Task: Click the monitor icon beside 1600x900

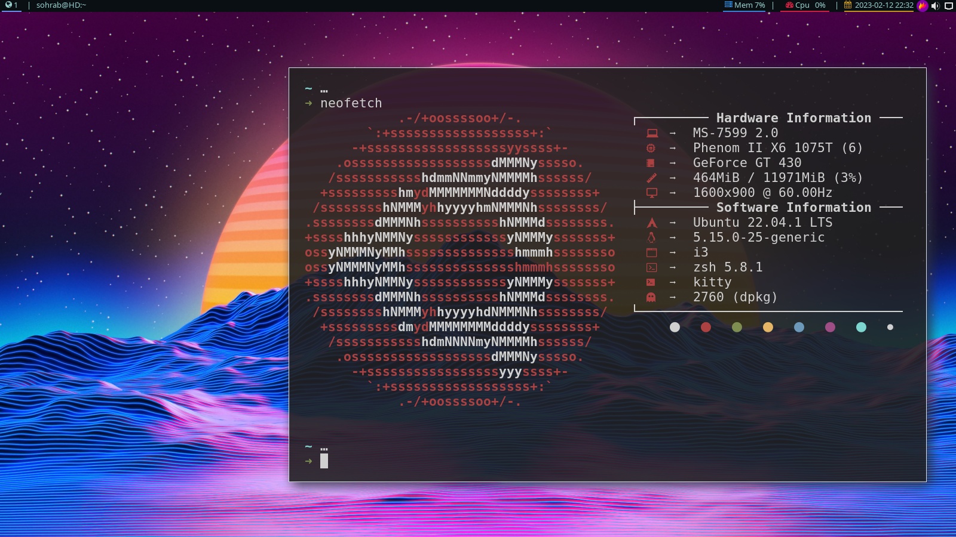Action: (652, 193)
